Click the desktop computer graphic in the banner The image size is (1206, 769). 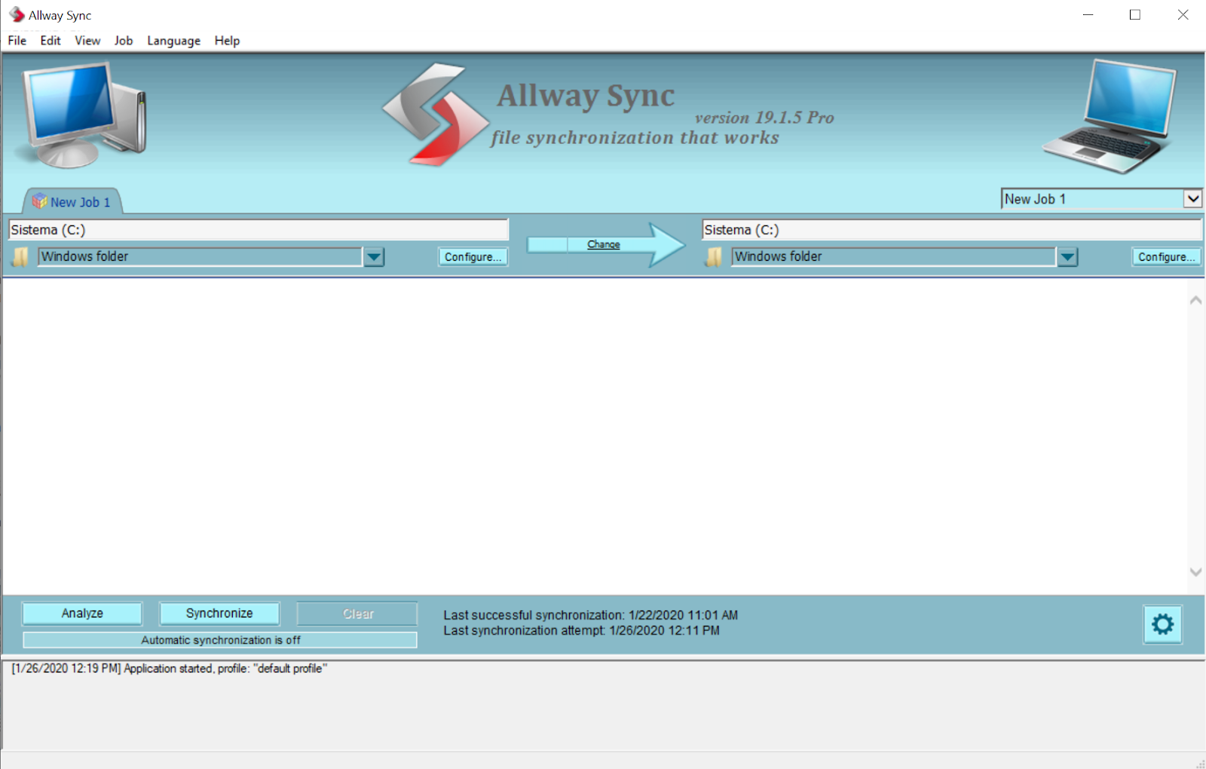click(79, 113)
